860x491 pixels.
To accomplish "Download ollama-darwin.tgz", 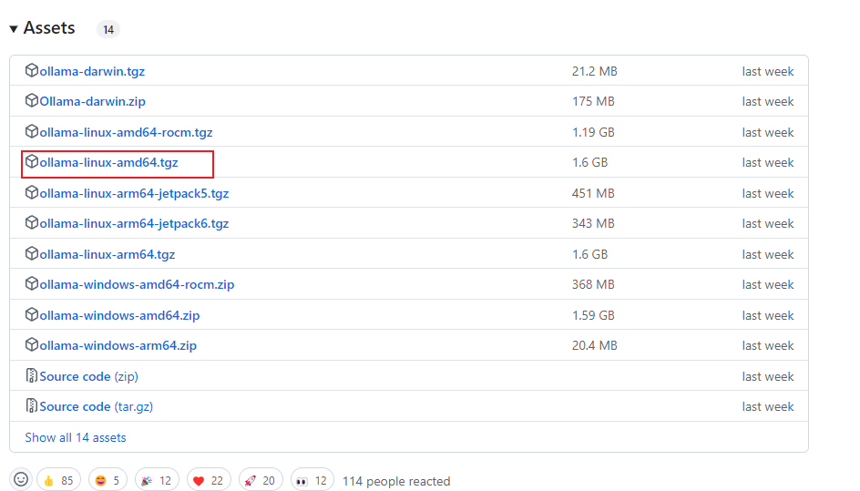I will pyautogui.click(x=92, y=71).
